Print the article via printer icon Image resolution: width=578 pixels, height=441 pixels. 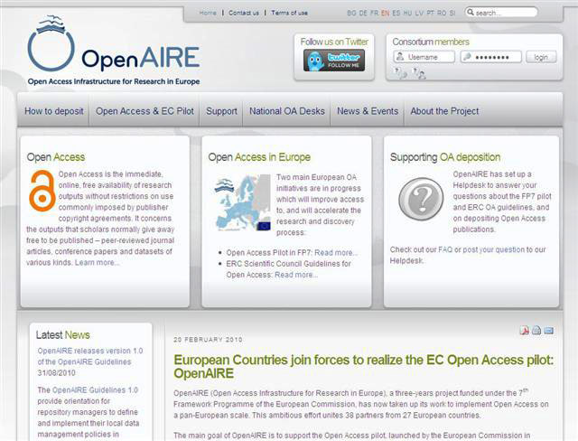(x=536, y=331)
